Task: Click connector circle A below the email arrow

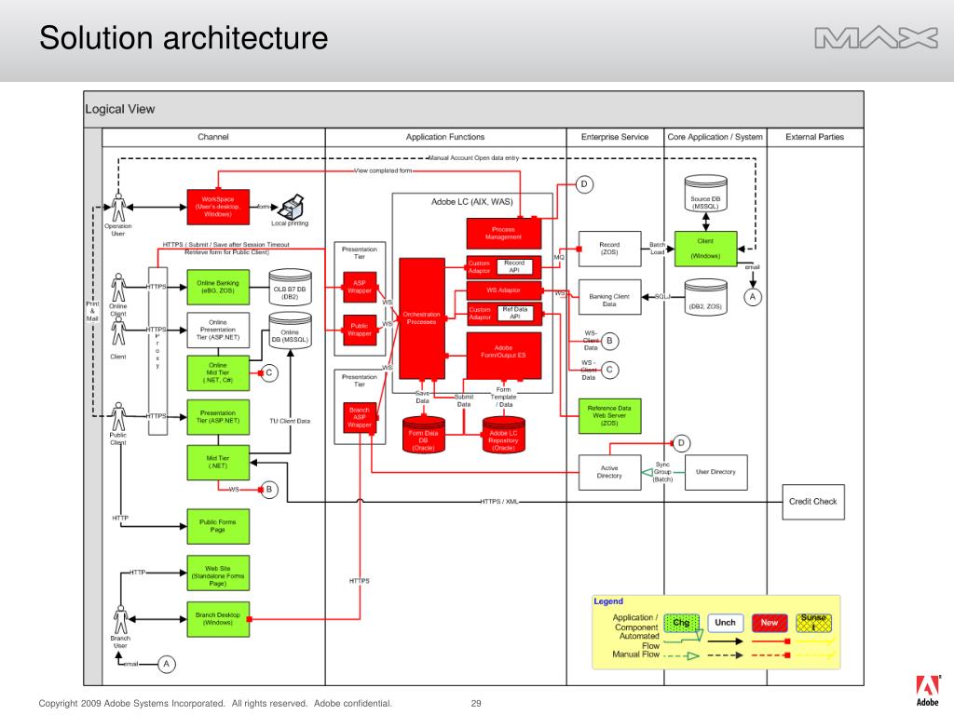Action: (753, 297)
